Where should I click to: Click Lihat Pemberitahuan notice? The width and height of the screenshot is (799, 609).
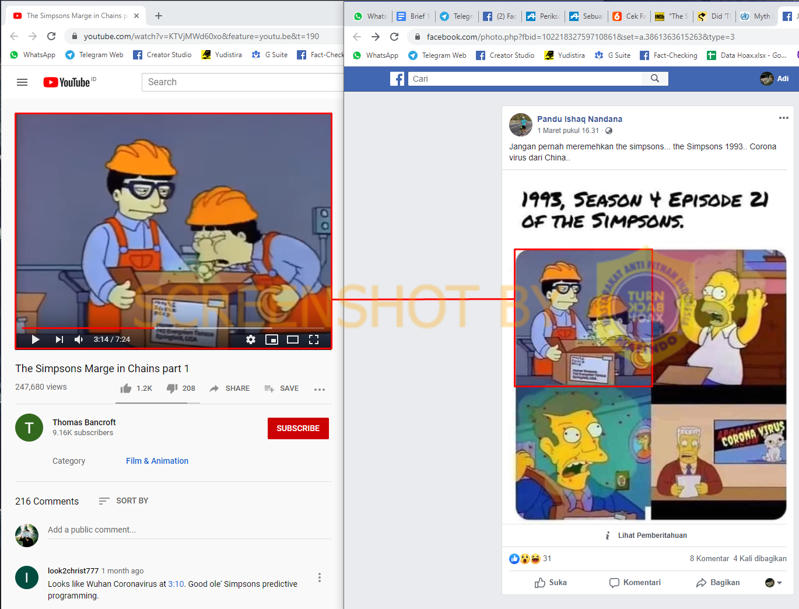point(647,535)
